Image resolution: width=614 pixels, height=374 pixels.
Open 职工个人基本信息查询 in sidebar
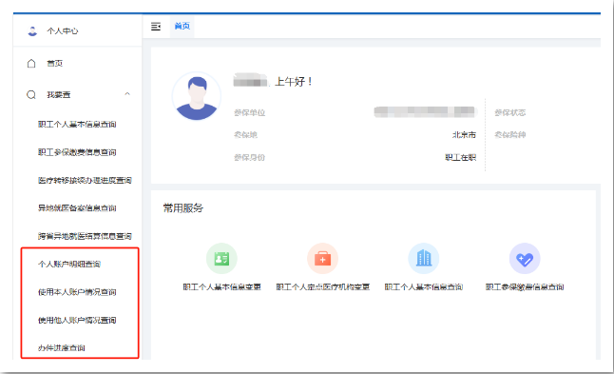(x=77, y=125)
